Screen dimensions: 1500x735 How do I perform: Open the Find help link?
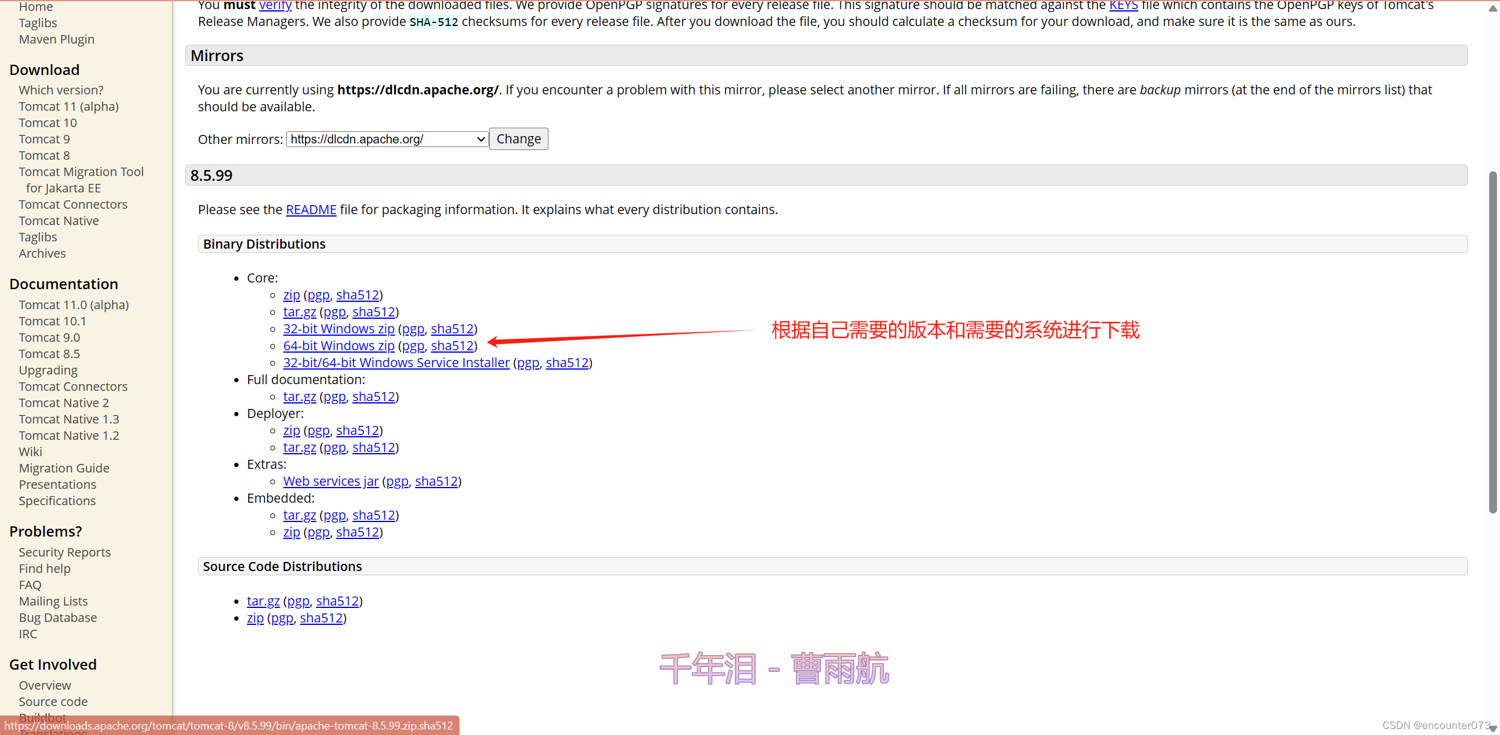(44, 569)
